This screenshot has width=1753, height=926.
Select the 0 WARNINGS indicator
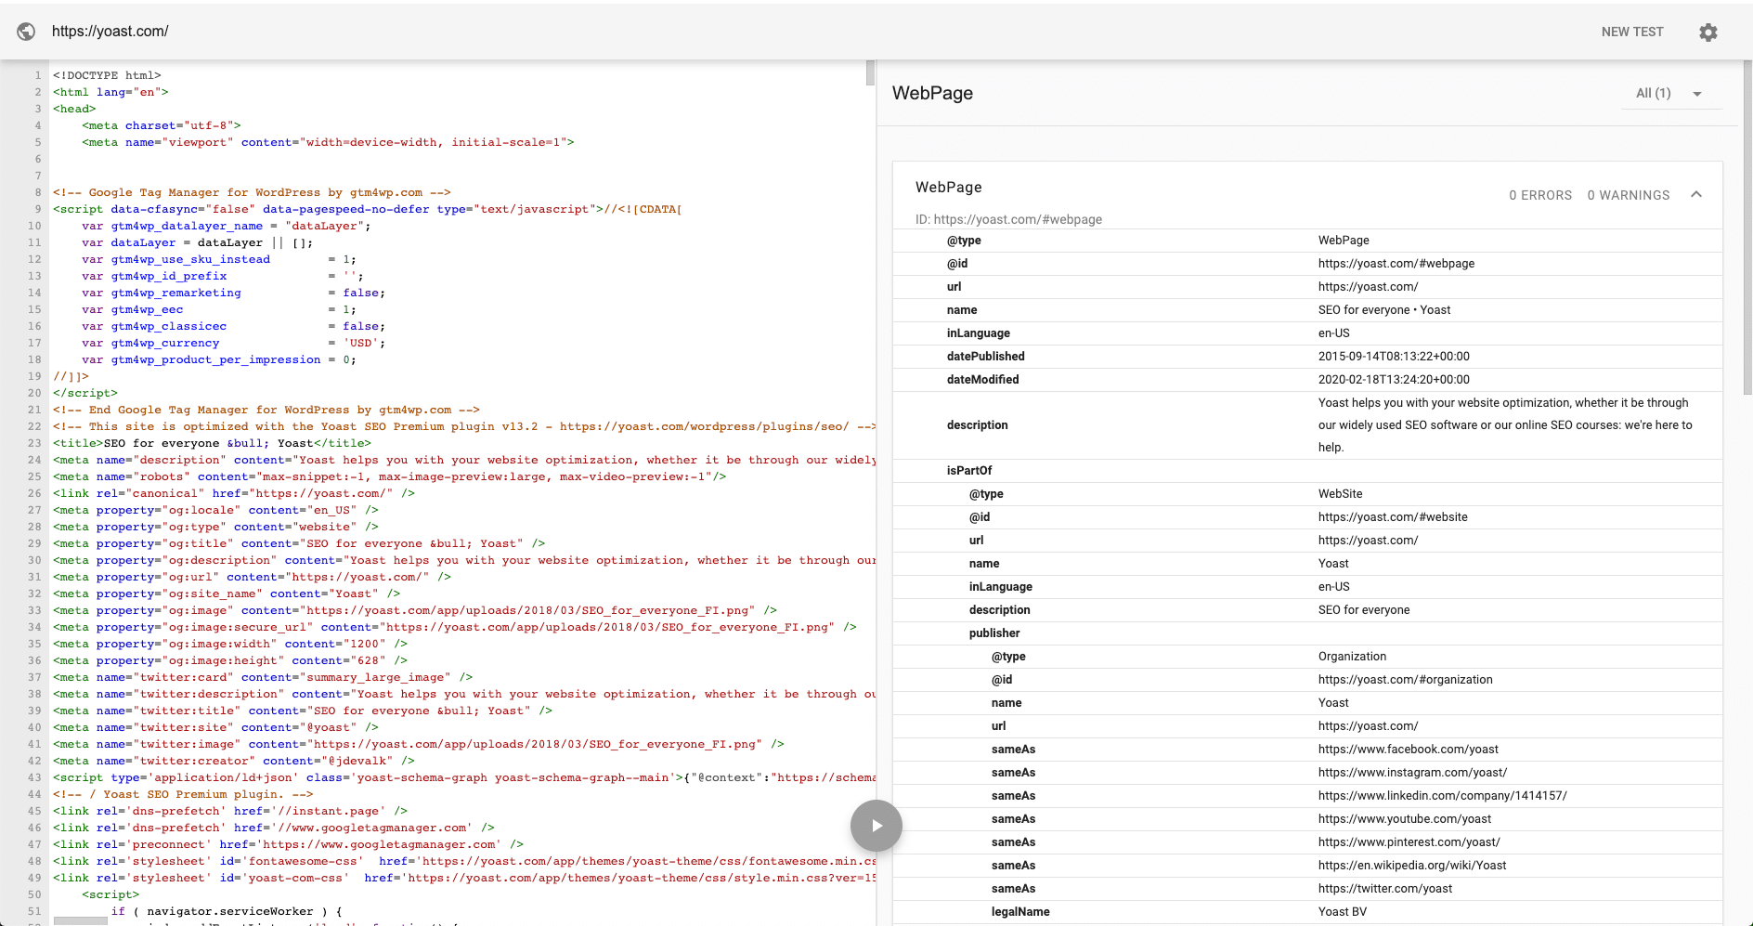click(x=1628, y=195)
